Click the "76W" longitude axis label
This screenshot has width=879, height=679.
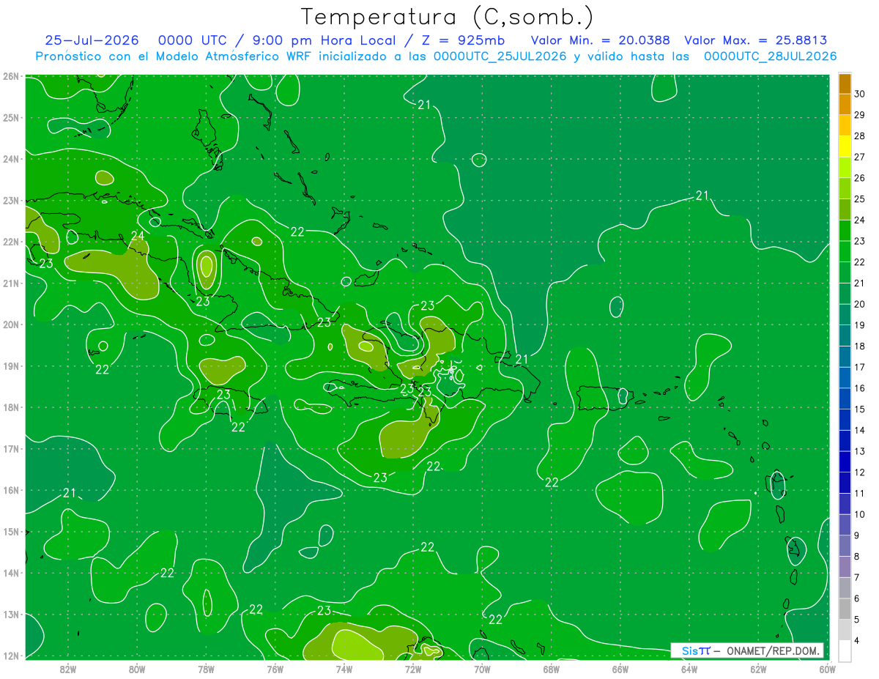(x=275, y=669)
